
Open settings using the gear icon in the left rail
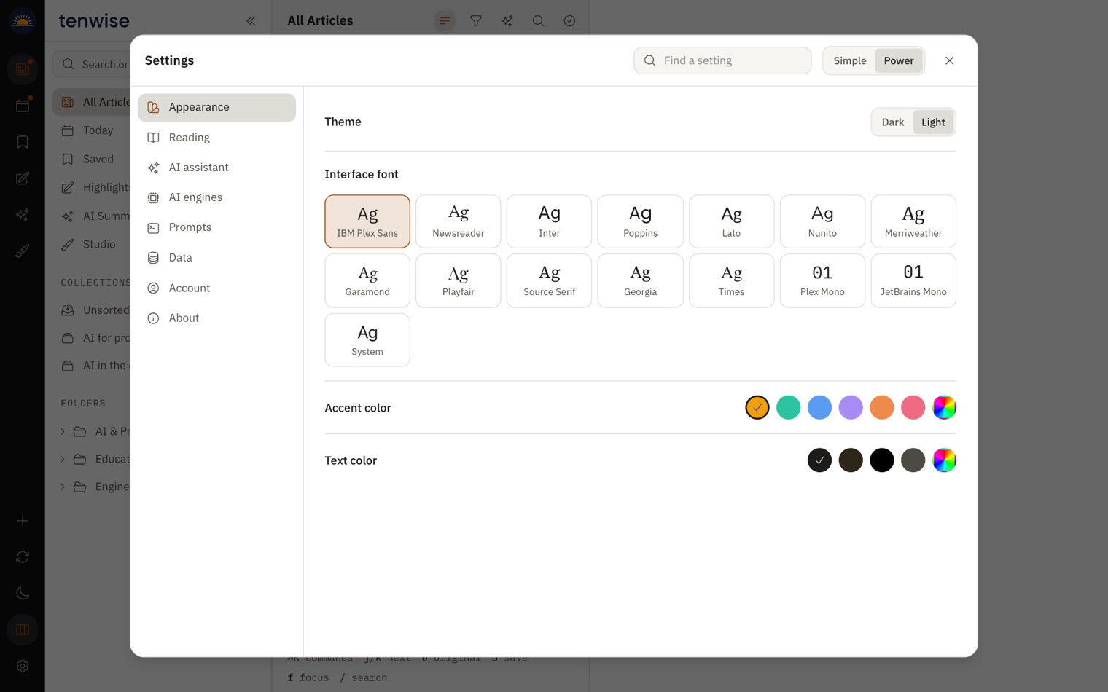pyautogui.click(x=23, y=666)
